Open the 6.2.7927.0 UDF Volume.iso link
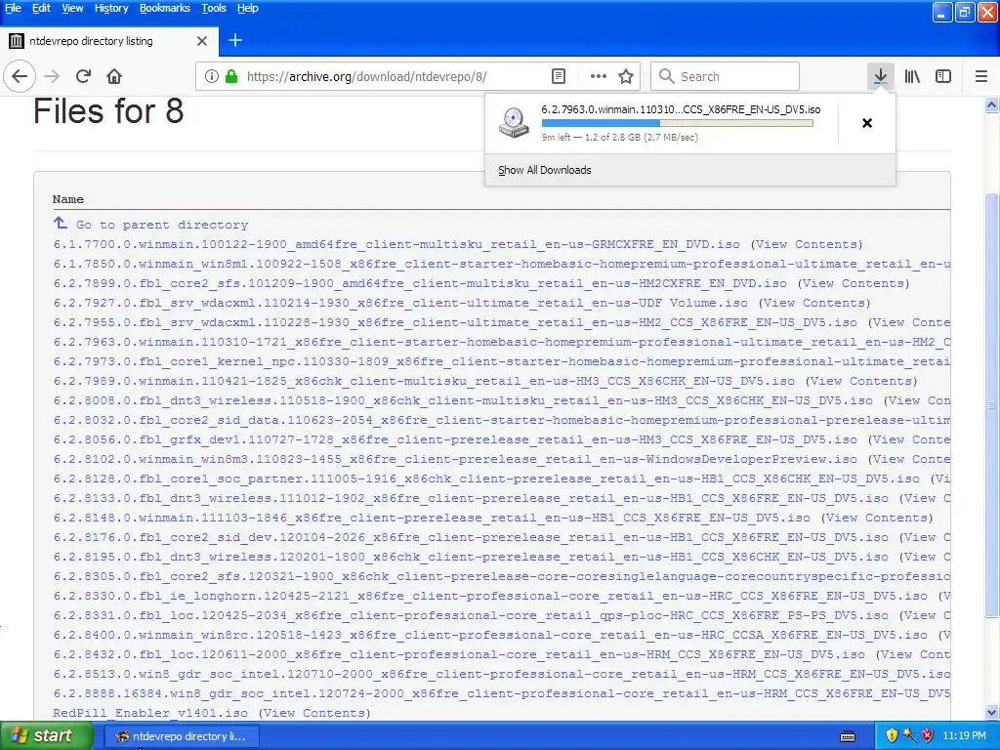This screenshot has width=1000, height=750. pos(400,303)
